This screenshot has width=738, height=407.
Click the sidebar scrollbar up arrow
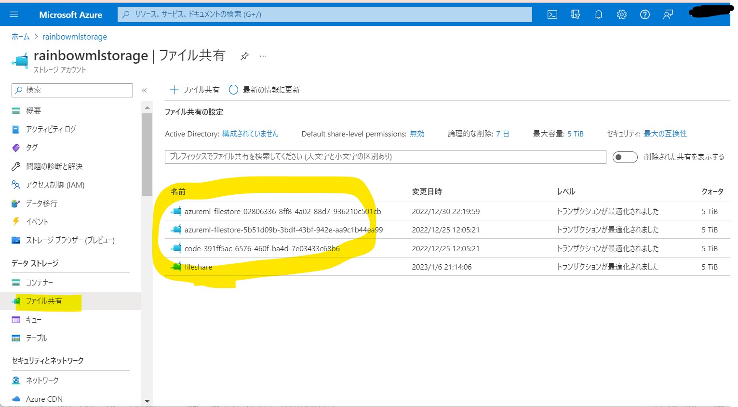pos(147,107)
